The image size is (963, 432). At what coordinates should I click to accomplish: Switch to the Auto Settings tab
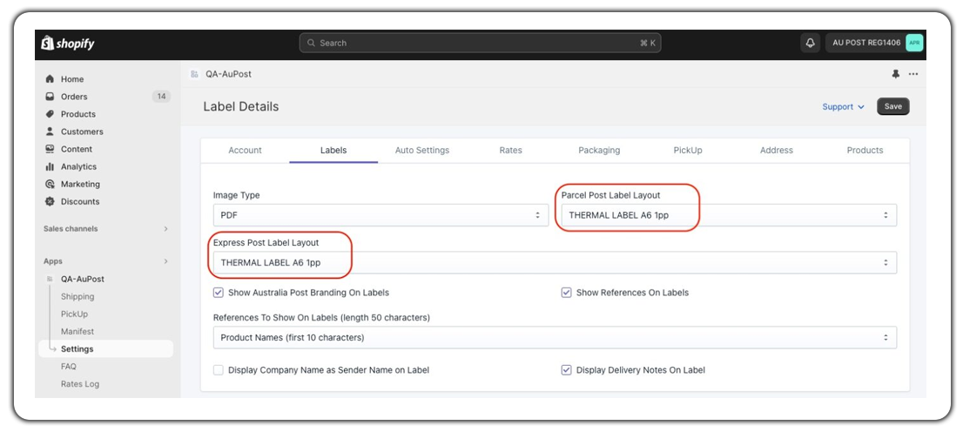point(422,150)
